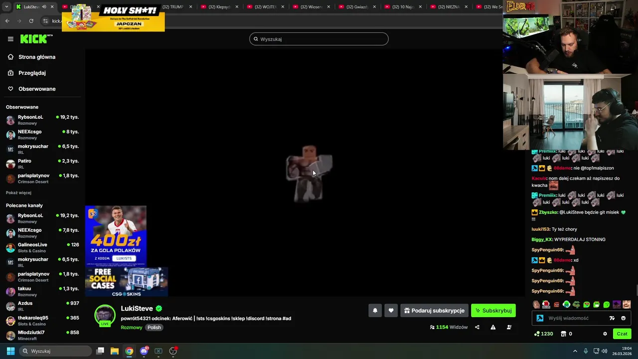638x359 pixels.
Task: Open volume control in system tray
Action: tap(604, 351)
